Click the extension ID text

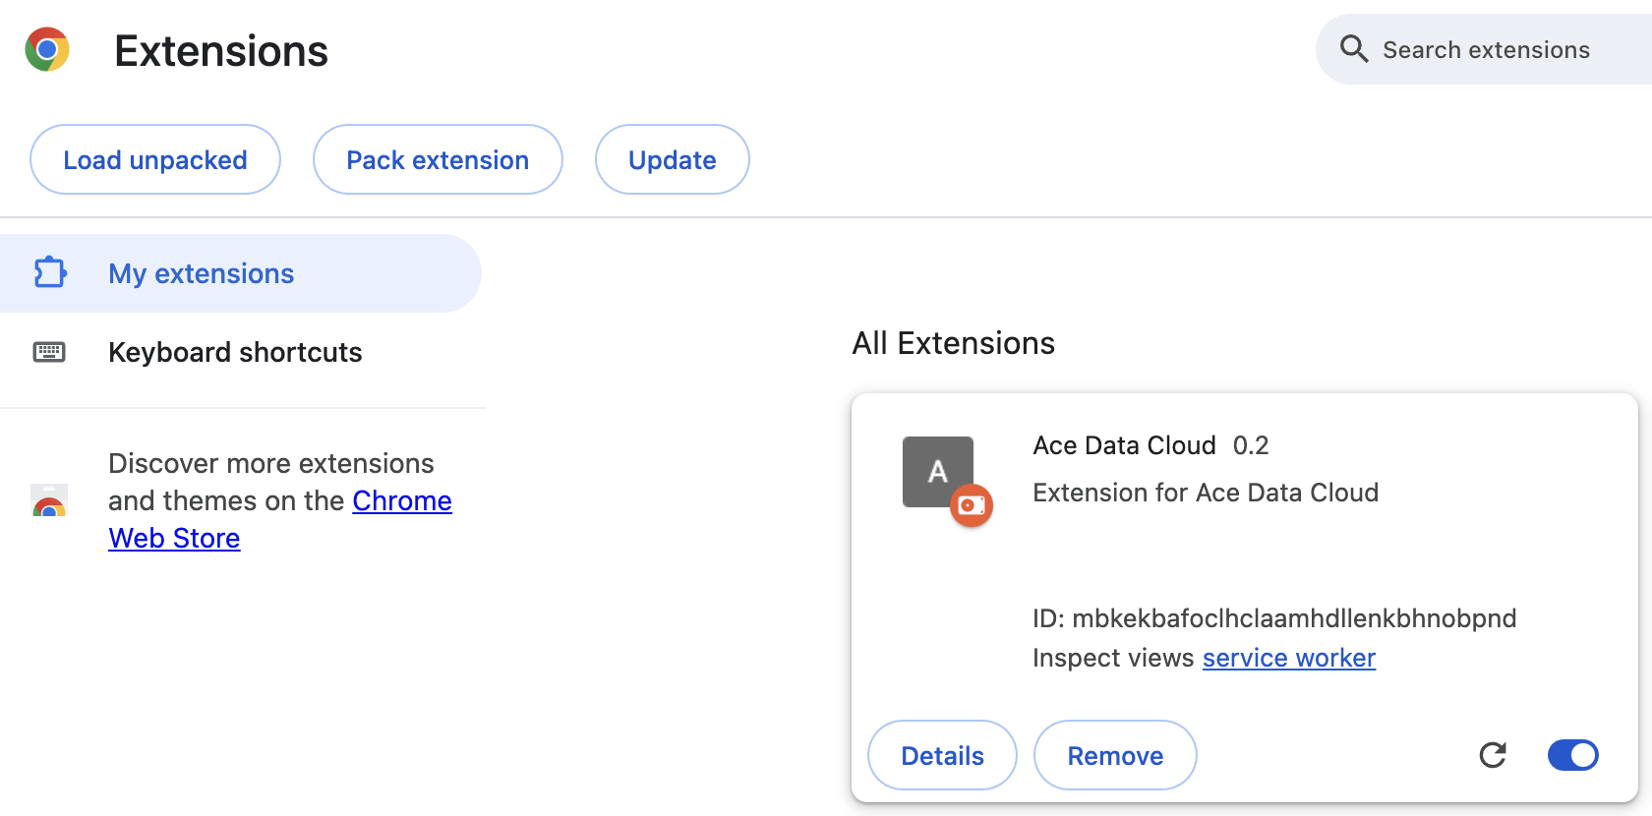(x=1274, y=618)
